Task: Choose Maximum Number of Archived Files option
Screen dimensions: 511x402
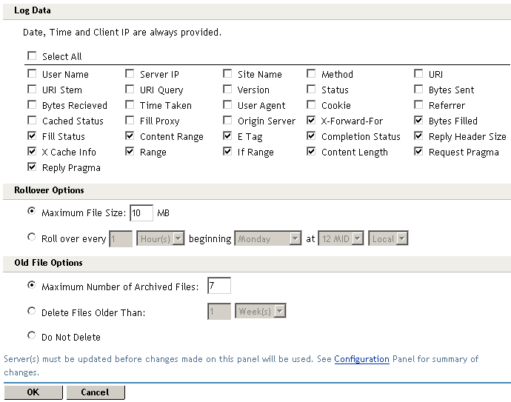Action: point(32,285)
